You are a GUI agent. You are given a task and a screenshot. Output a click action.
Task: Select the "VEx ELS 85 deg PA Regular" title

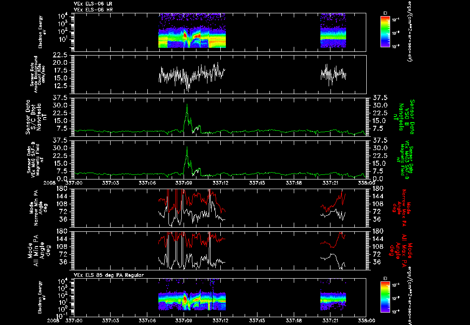(x=108, y=275)
